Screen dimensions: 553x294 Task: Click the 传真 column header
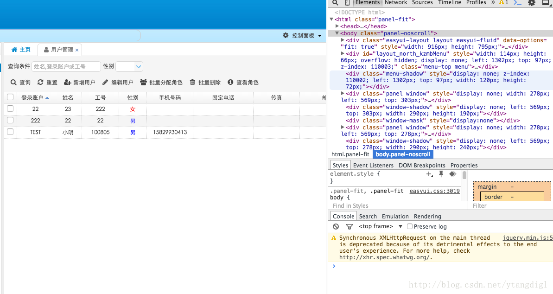pos(276,98)
